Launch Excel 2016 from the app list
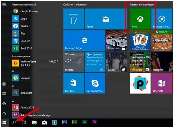 pyautogui.click(x=22, y=48)
